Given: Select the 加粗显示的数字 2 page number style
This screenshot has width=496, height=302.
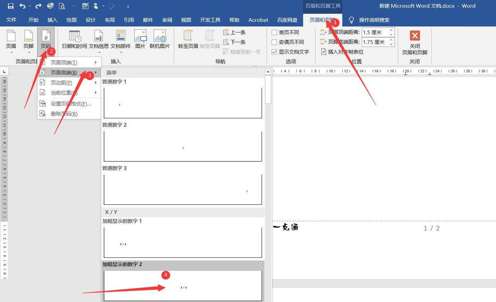Looking at the screenshot, I should (182, 285).
